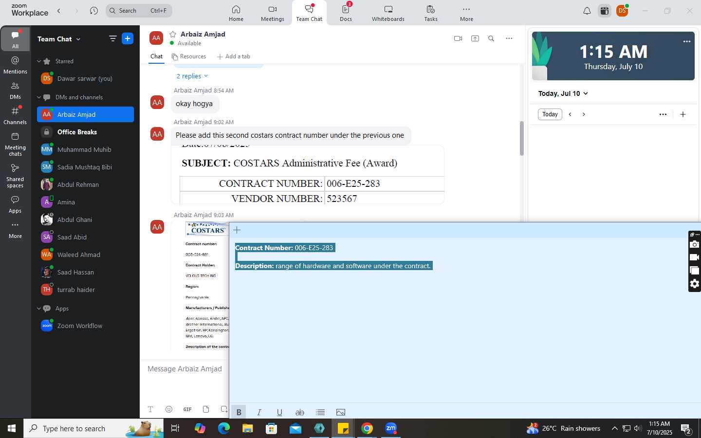Click the Today button in calendar panel
The width and height of the screenshot is (701, 438).
pyautogui.click(x=550, y=114)
